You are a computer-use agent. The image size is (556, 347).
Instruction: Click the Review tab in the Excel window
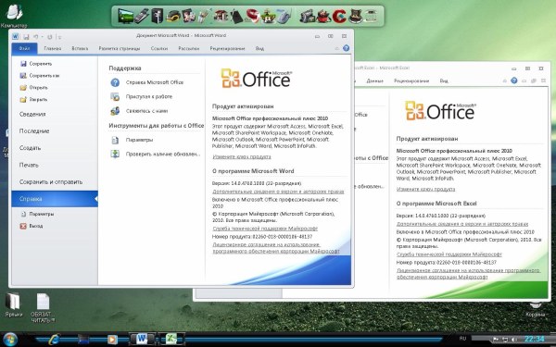click(411, 81)
